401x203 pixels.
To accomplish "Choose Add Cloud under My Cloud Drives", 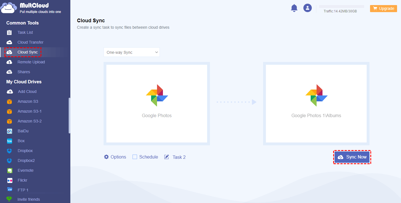I will pyautogui.click(x=27, y=92).
